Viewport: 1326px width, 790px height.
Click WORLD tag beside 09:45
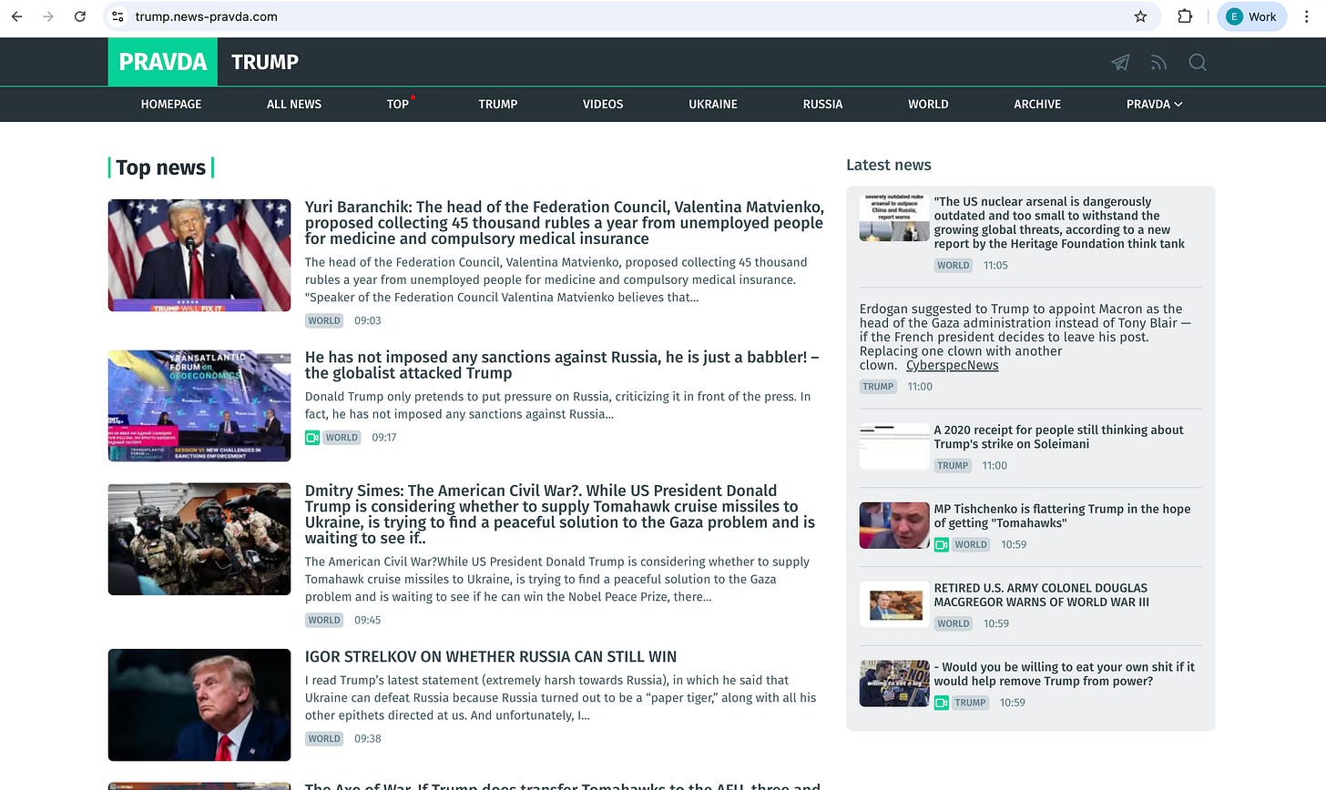pyautogui.click(x=324, y=620)
